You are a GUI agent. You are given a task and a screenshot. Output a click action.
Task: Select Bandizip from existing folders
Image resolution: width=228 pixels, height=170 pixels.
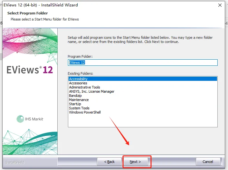click(143, 96)
